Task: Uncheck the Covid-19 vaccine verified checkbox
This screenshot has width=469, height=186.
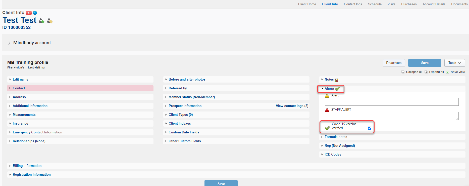Action: click(x=370, y=128)
